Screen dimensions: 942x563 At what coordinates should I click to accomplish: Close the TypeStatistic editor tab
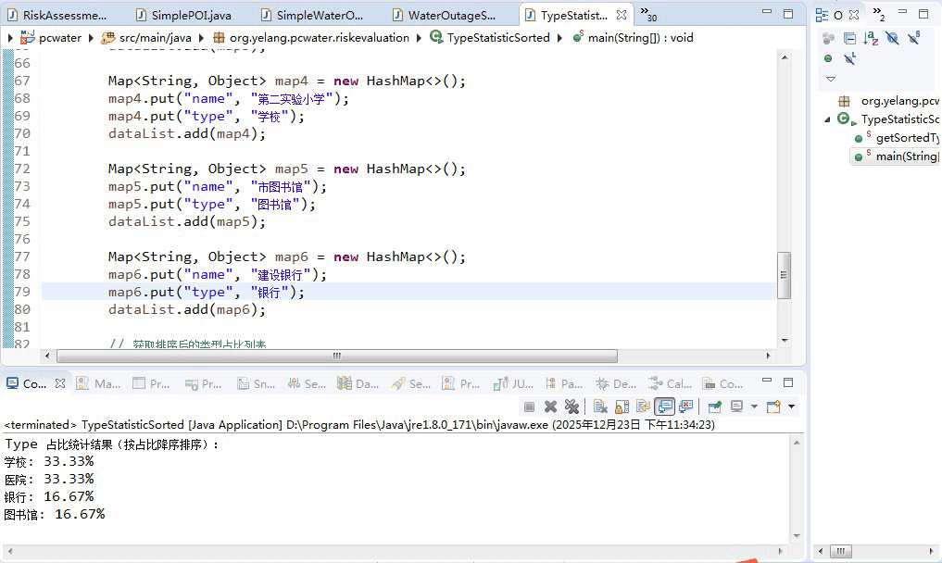(622, 15)
